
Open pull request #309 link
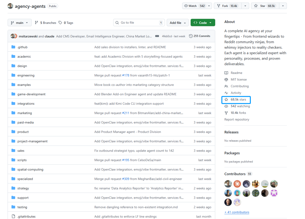pyautogui.click(x=126, y=179)
